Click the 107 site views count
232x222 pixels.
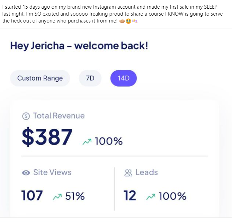click(32, 196)
